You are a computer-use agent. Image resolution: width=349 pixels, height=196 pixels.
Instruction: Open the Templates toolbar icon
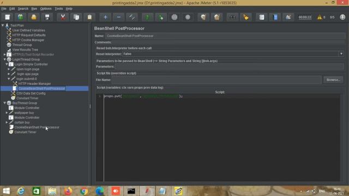tap(21, 17)
